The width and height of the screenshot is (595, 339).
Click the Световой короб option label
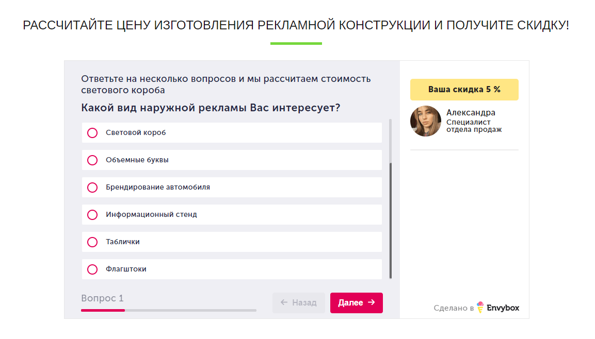point(136,133)
